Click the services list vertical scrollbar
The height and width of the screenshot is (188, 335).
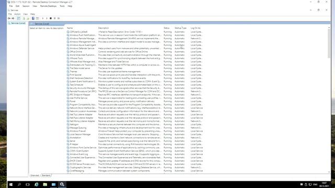pyautogui.click(x=329, y=43)
